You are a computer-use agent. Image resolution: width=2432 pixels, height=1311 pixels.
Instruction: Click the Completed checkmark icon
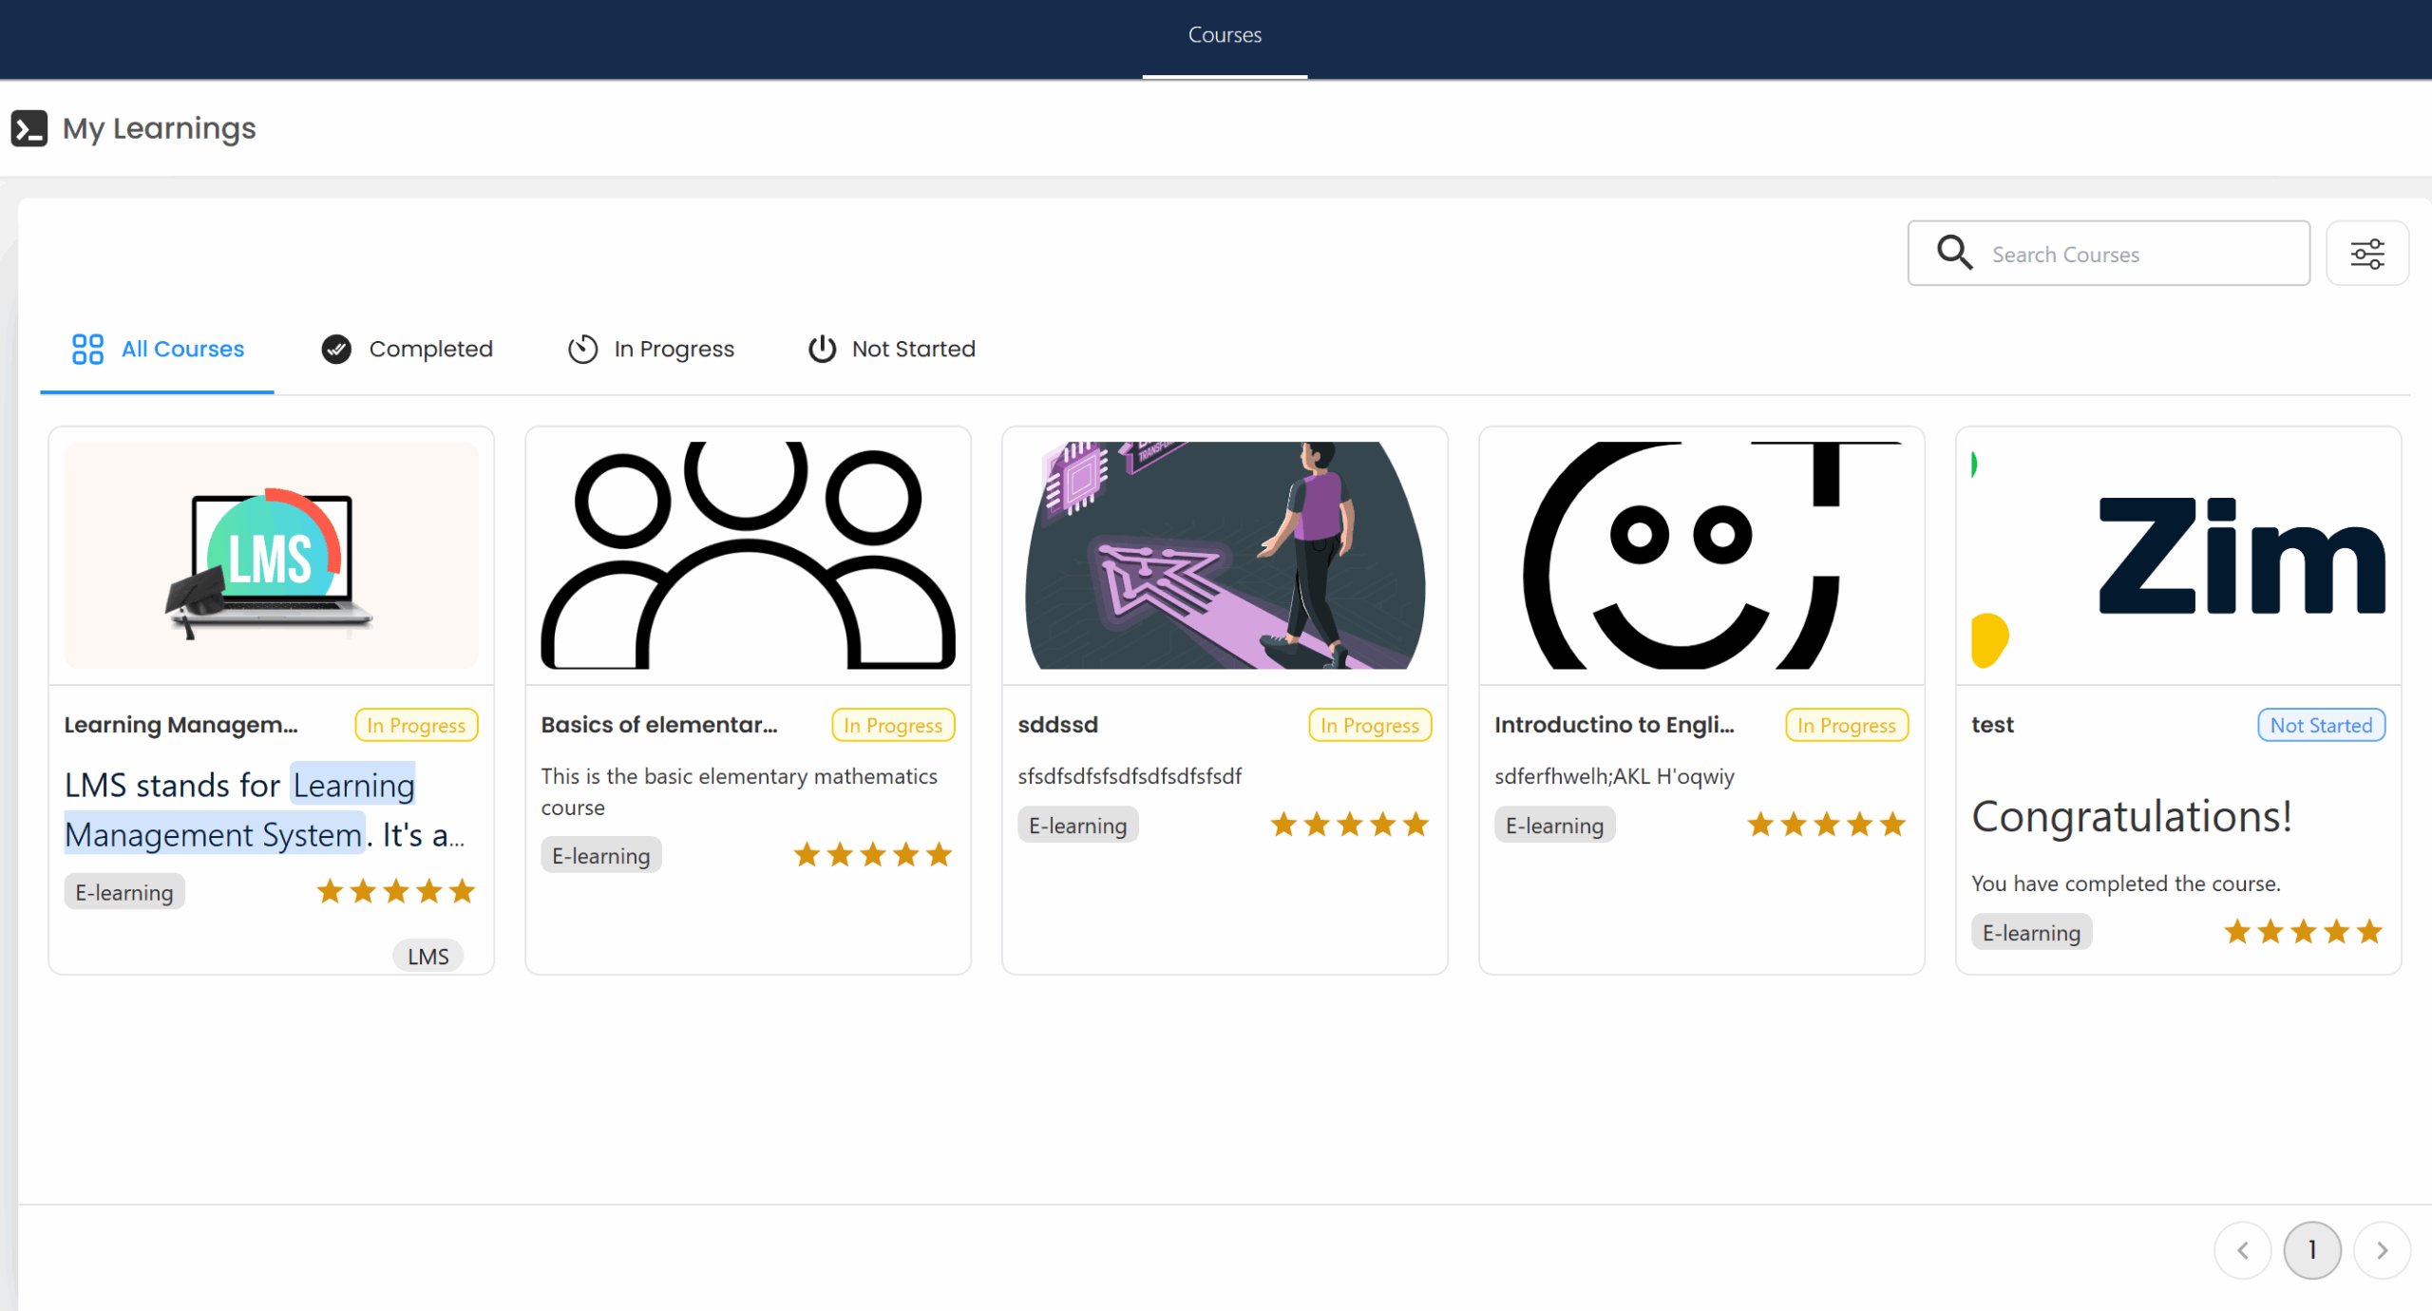coord(336,349)
